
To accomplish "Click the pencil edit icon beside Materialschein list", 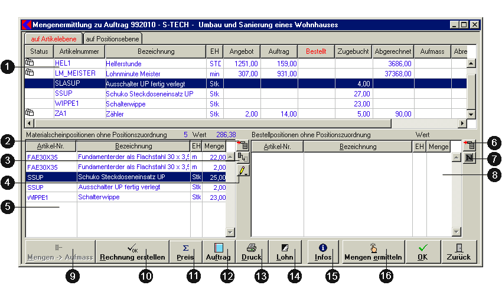I will [242, 171].
